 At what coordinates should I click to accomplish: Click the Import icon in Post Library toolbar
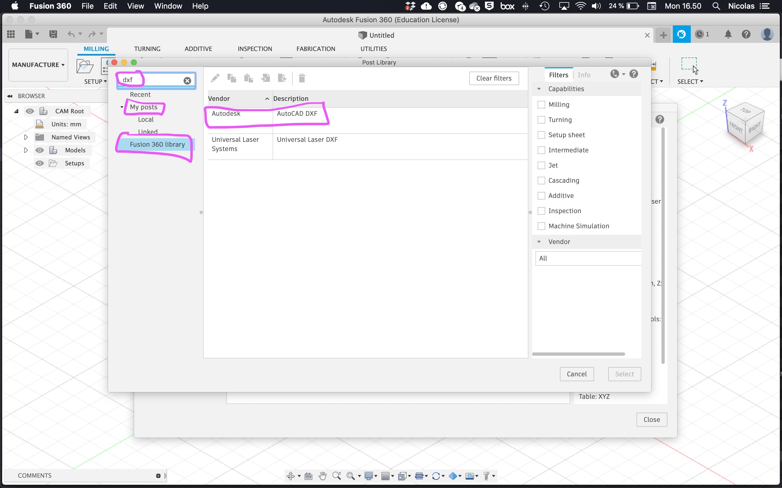[x=266, y=78]
